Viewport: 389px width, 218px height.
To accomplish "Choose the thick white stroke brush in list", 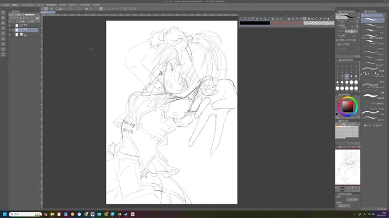I will click(372, 96).
